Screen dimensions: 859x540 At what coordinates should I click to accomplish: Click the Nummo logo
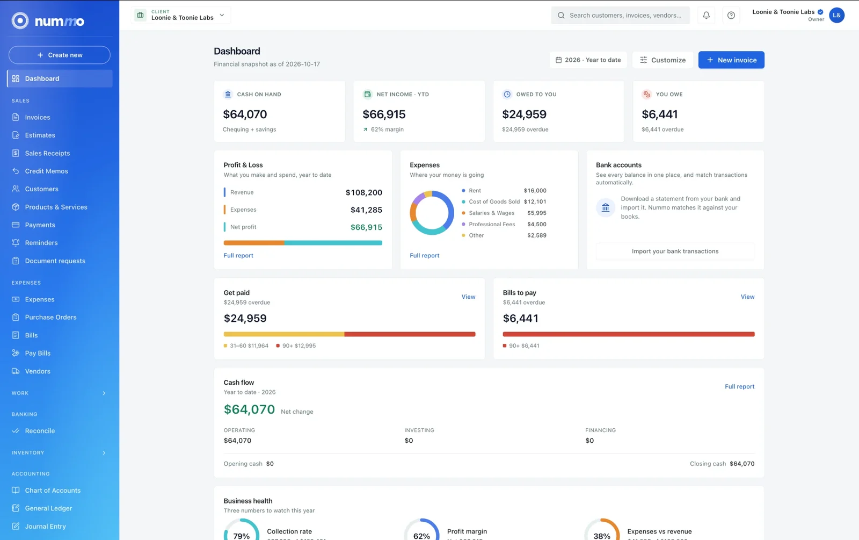click(x=48, y=21)
